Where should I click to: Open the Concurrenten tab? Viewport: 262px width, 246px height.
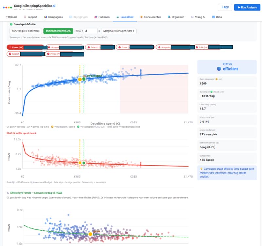coord(151,17)
